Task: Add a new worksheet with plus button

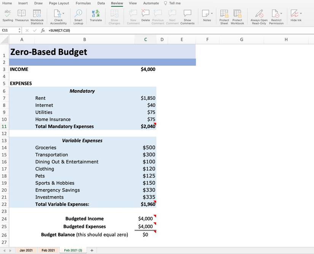Action: click(91, 250)
